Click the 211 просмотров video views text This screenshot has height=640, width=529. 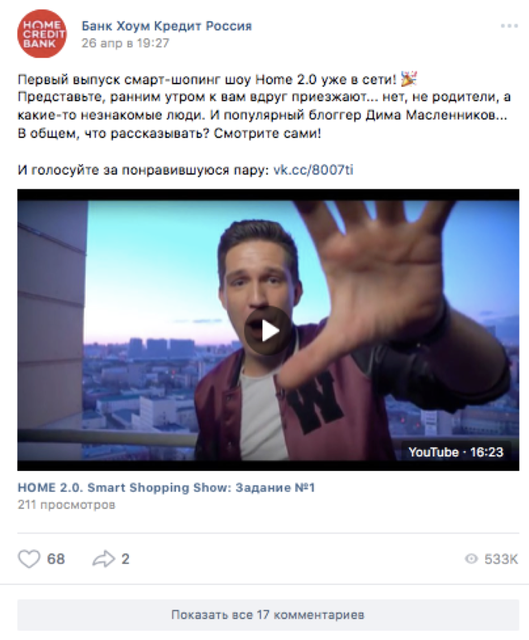pyautogui.click(x=67, y=505)
